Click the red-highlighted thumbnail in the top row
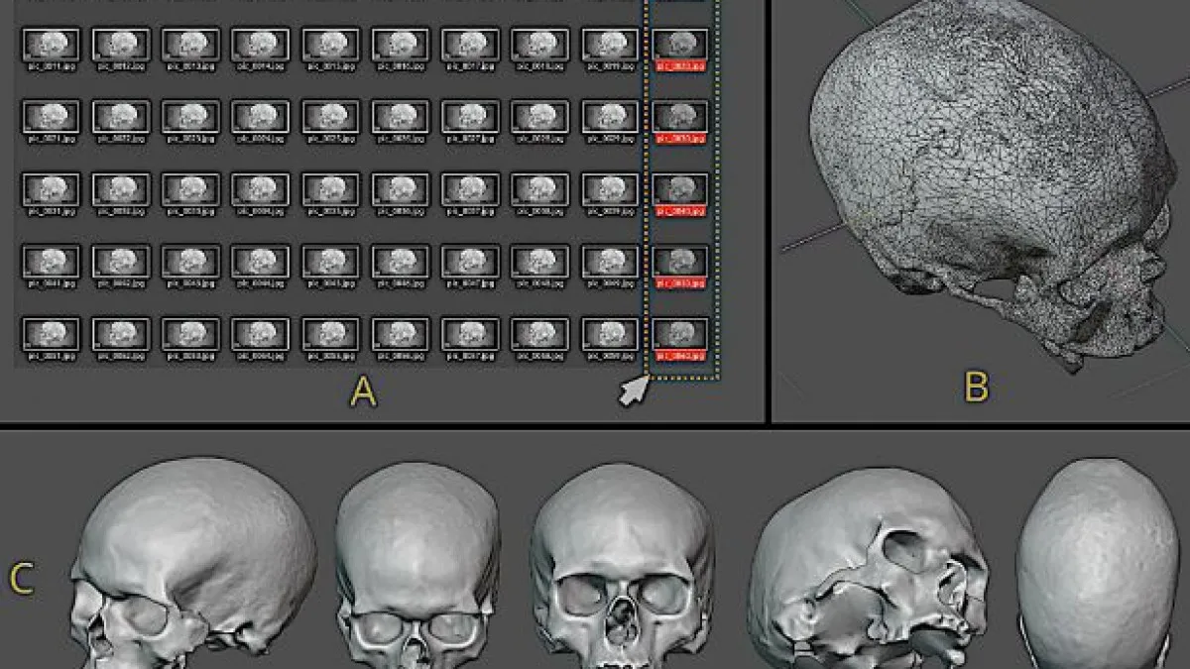The height and width of the screenshot is (669, 1190). [680, 45]
